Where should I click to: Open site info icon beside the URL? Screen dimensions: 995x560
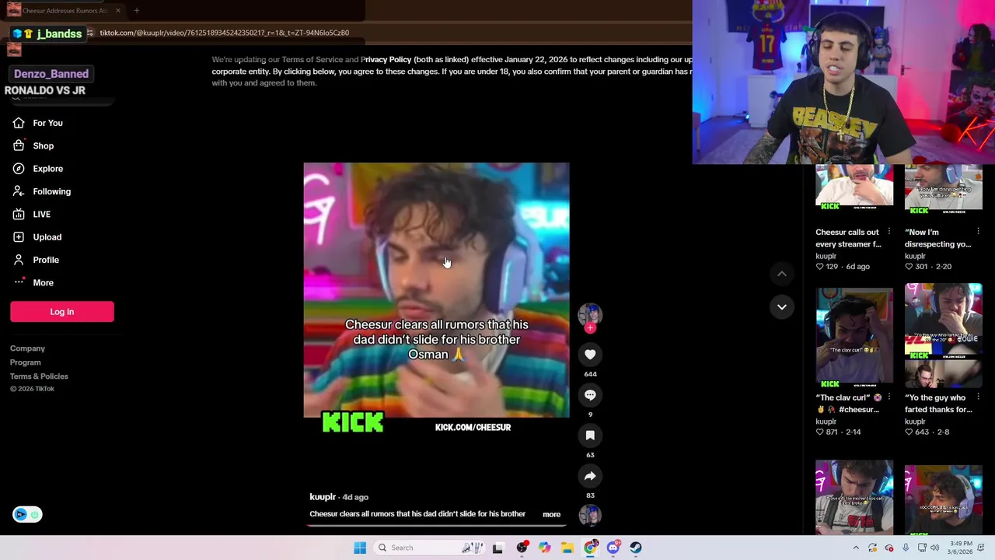pos(90,33)
